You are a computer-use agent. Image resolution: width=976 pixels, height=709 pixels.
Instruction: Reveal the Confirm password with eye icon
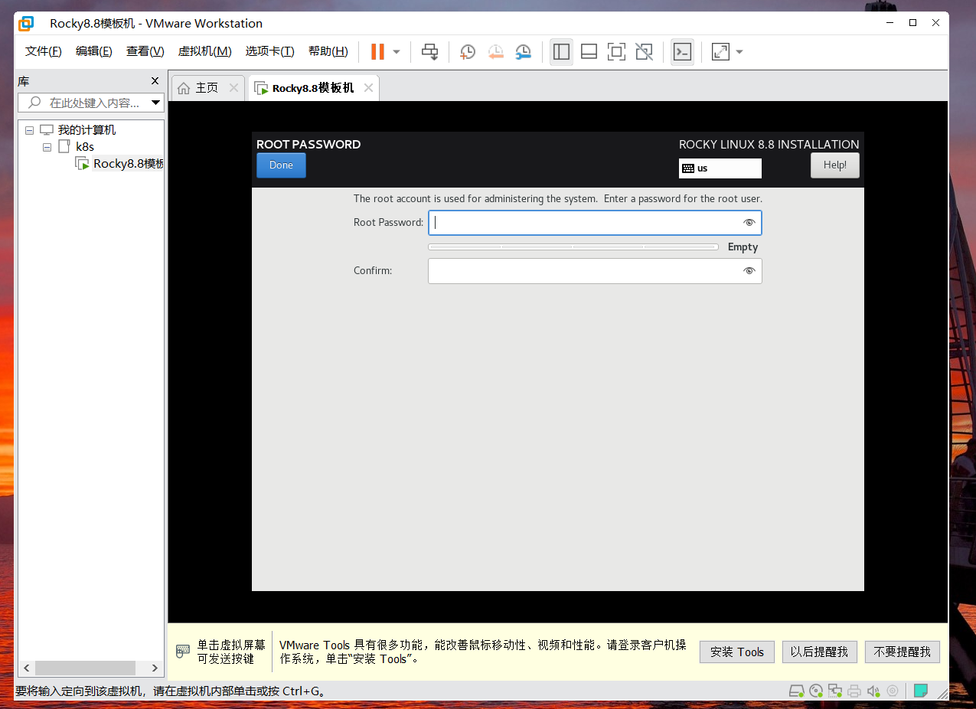point(749,271)
